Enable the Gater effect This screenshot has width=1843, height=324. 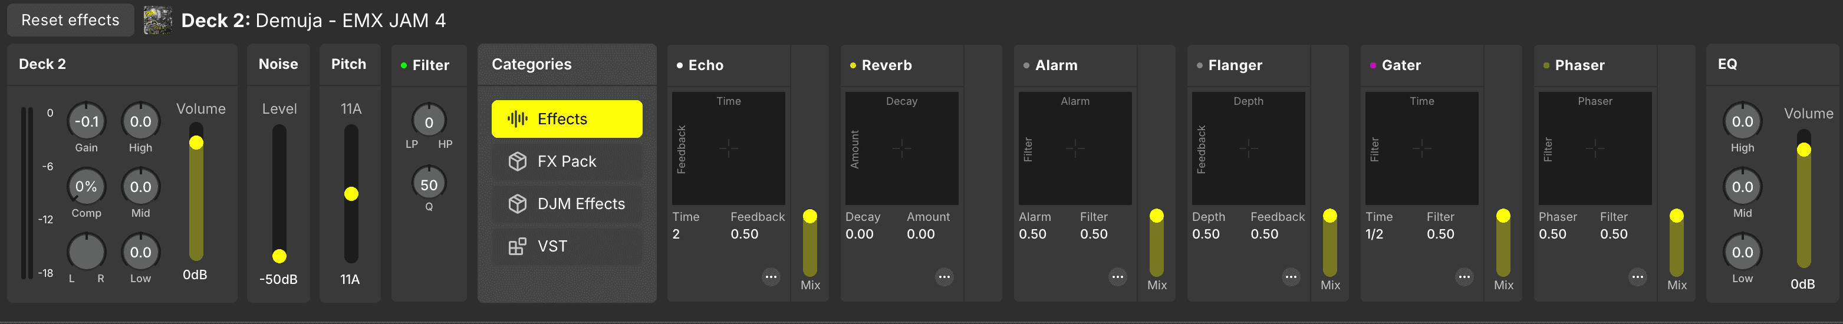pos(1373,65)
